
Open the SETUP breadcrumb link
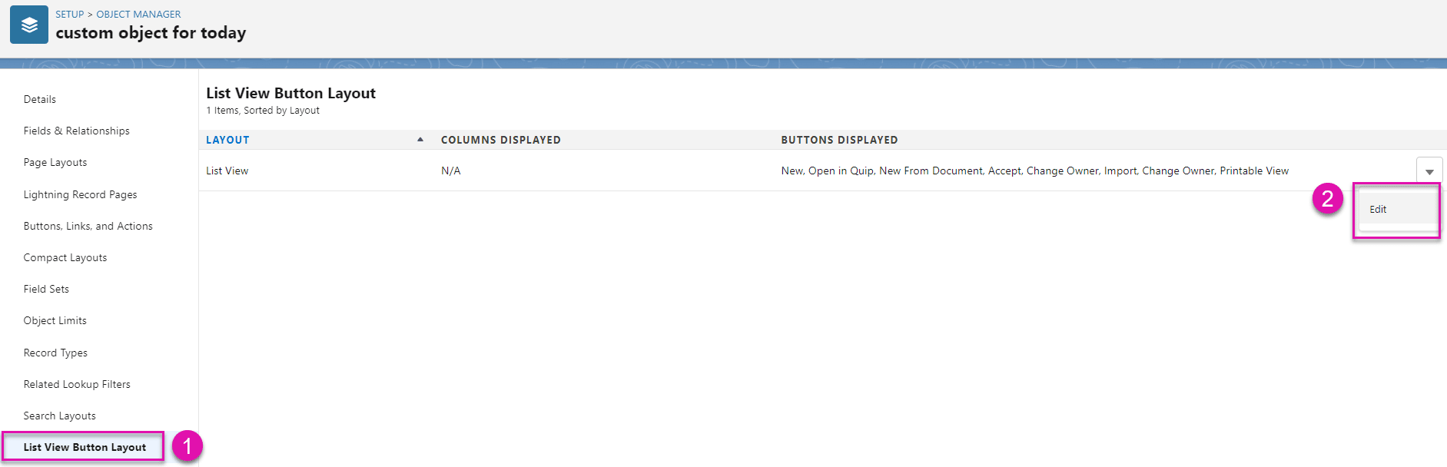point(69,15)
